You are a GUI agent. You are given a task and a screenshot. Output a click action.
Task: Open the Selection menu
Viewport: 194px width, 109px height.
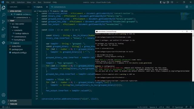pyautogui.click(x=21, y=2)
